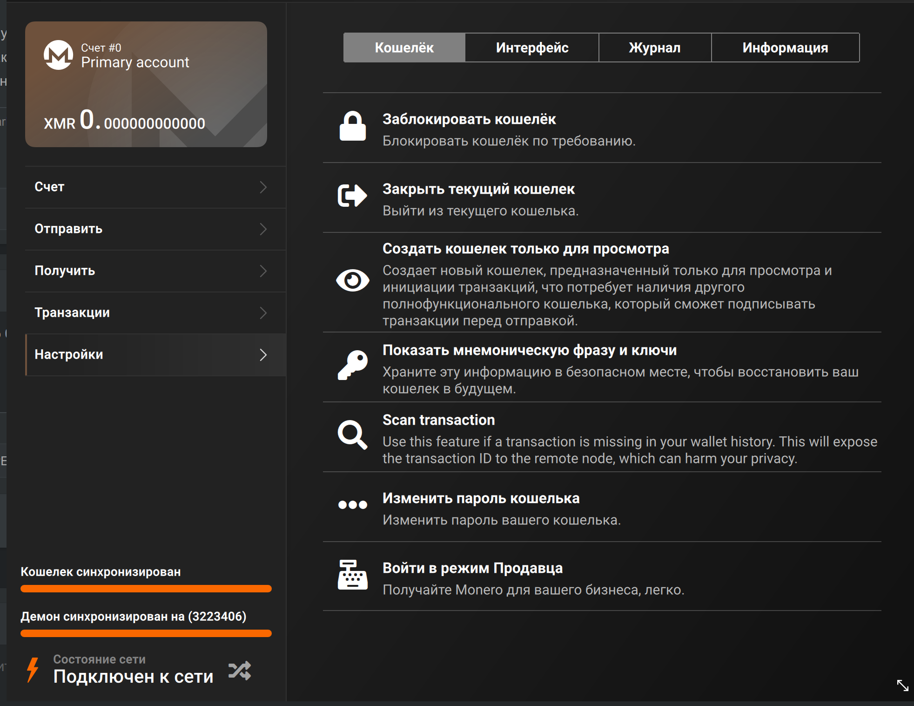Click the eye icon for view-only wallet
Image resolution: width=914 pixels, height=706 pixels.
352,280
